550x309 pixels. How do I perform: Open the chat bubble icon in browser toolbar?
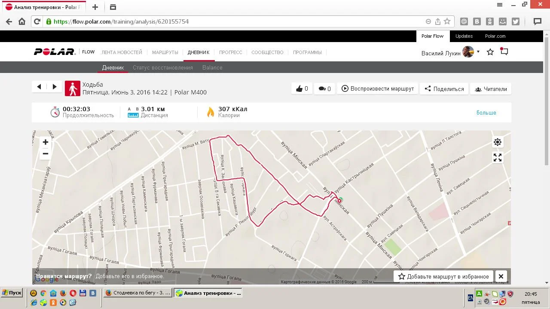[x=537, y=21]
